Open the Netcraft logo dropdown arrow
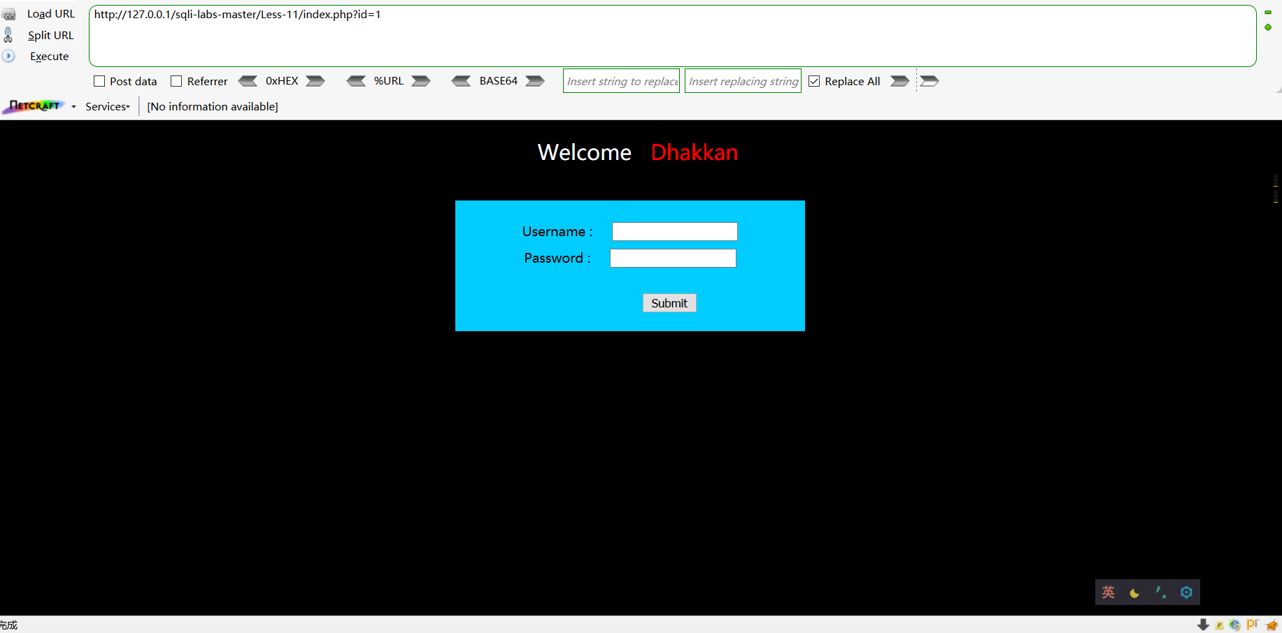This screenshot has width=1282, height=633. [x=73, y=107]
